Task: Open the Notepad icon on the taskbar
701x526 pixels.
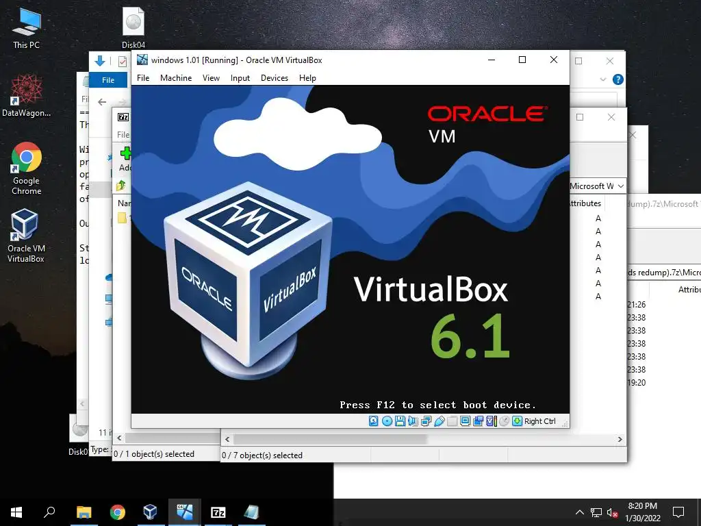Action: point(252,512)
